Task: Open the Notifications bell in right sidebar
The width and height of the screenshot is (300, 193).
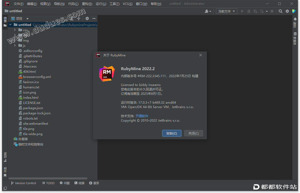Action: pyautogui.click(x=295, y=19)
